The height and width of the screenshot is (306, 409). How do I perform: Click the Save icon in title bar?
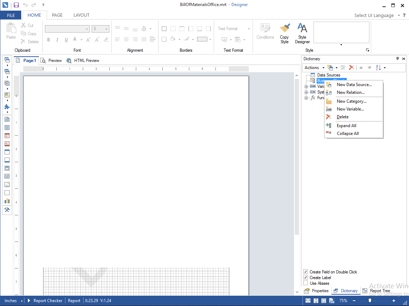click(x=16, y=5)
